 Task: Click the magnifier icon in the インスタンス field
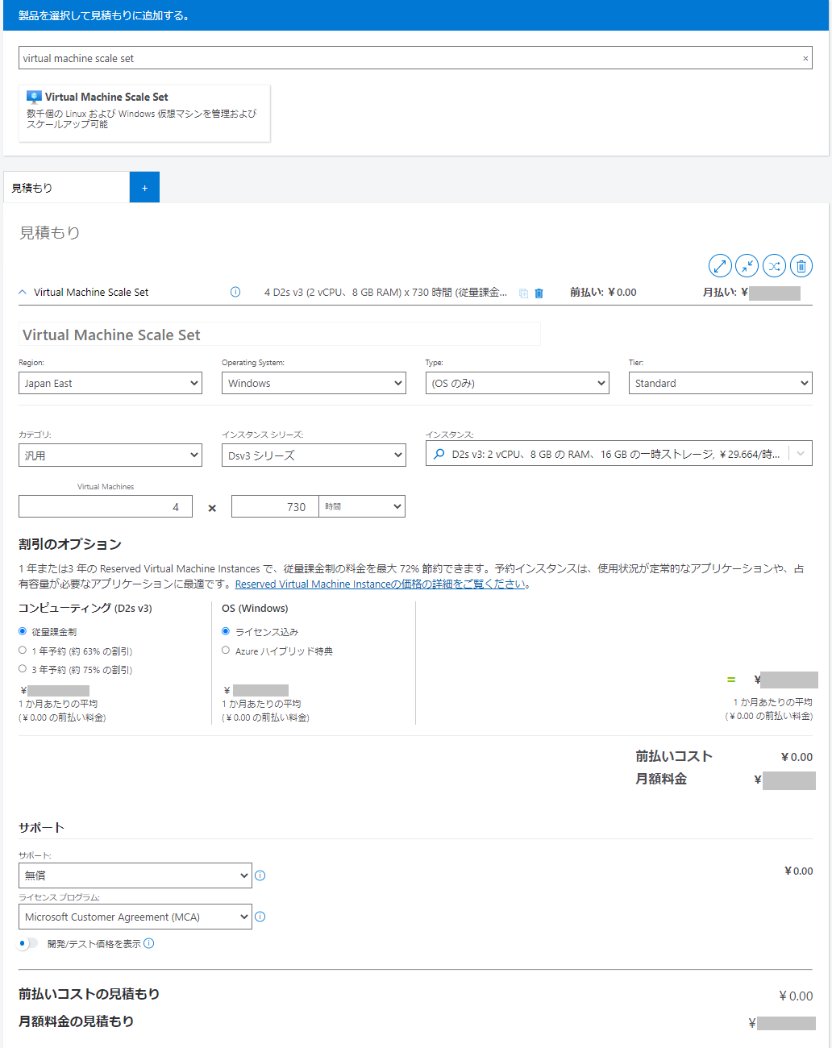click(x=439, y=454)
